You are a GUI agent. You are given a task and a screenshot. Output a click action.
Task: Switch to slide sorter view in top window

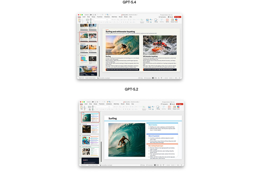156,78
